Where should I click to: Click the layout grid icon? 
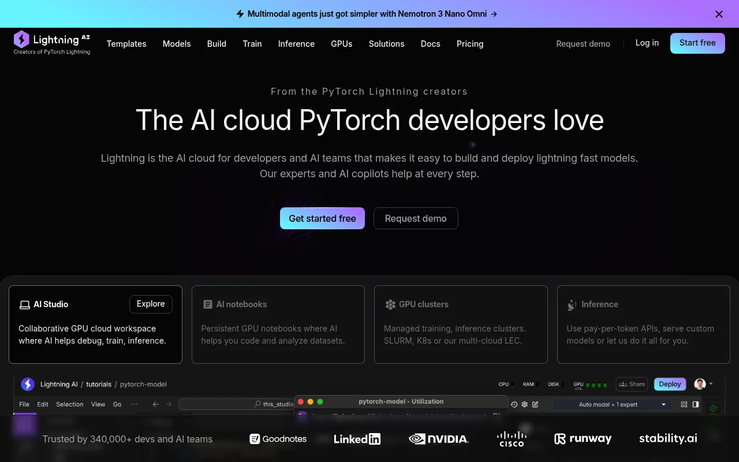684,404
